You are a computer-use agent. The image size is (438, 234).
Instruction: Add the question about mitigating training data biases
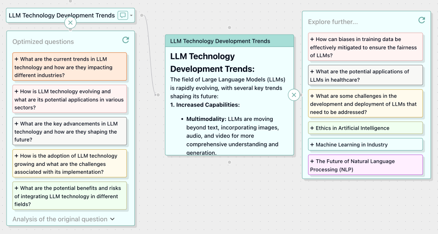point(365,47)
